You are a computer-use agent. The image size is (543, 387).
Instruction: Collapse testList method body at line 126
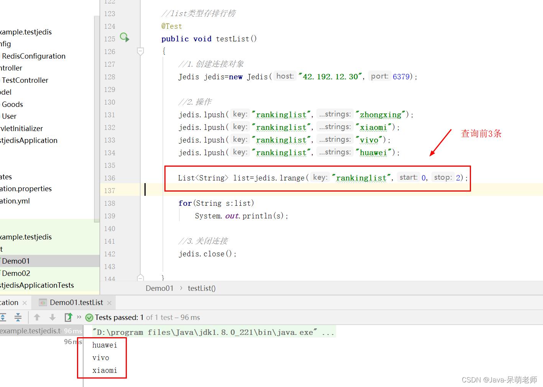click(x=140, y=51)
